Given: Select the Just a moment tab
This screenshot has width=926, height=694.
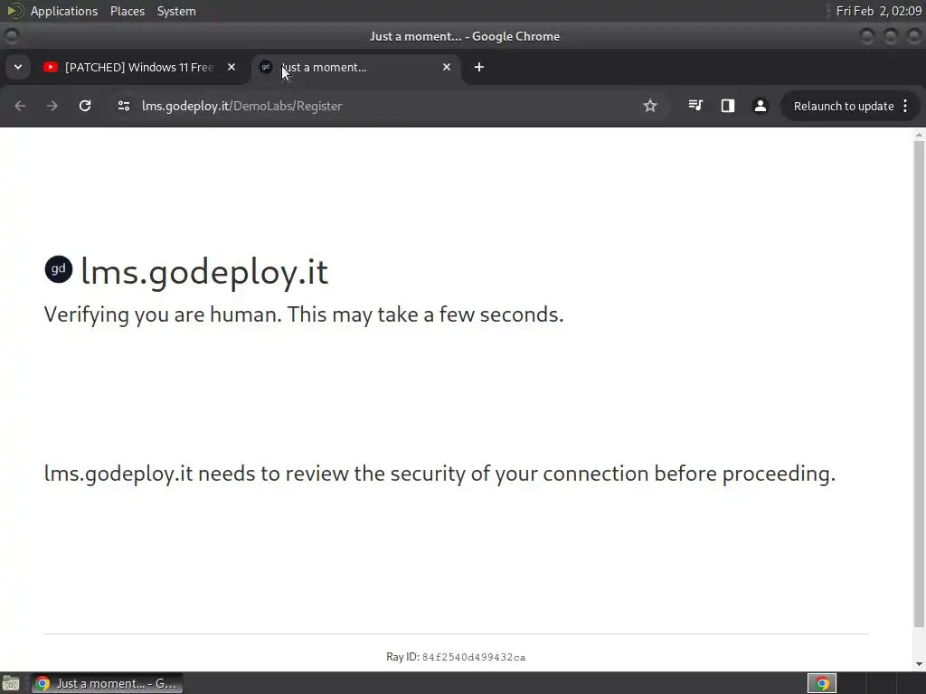Looking at the screenshot, I should (x=354, y=67).
